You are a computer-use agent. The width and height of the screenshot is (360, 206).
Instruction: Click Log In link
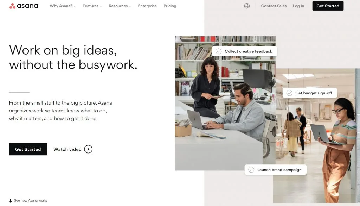coord(298,6)
